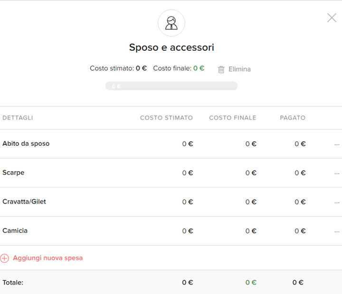Edit paid amount of Scarpe

[300, 173]
